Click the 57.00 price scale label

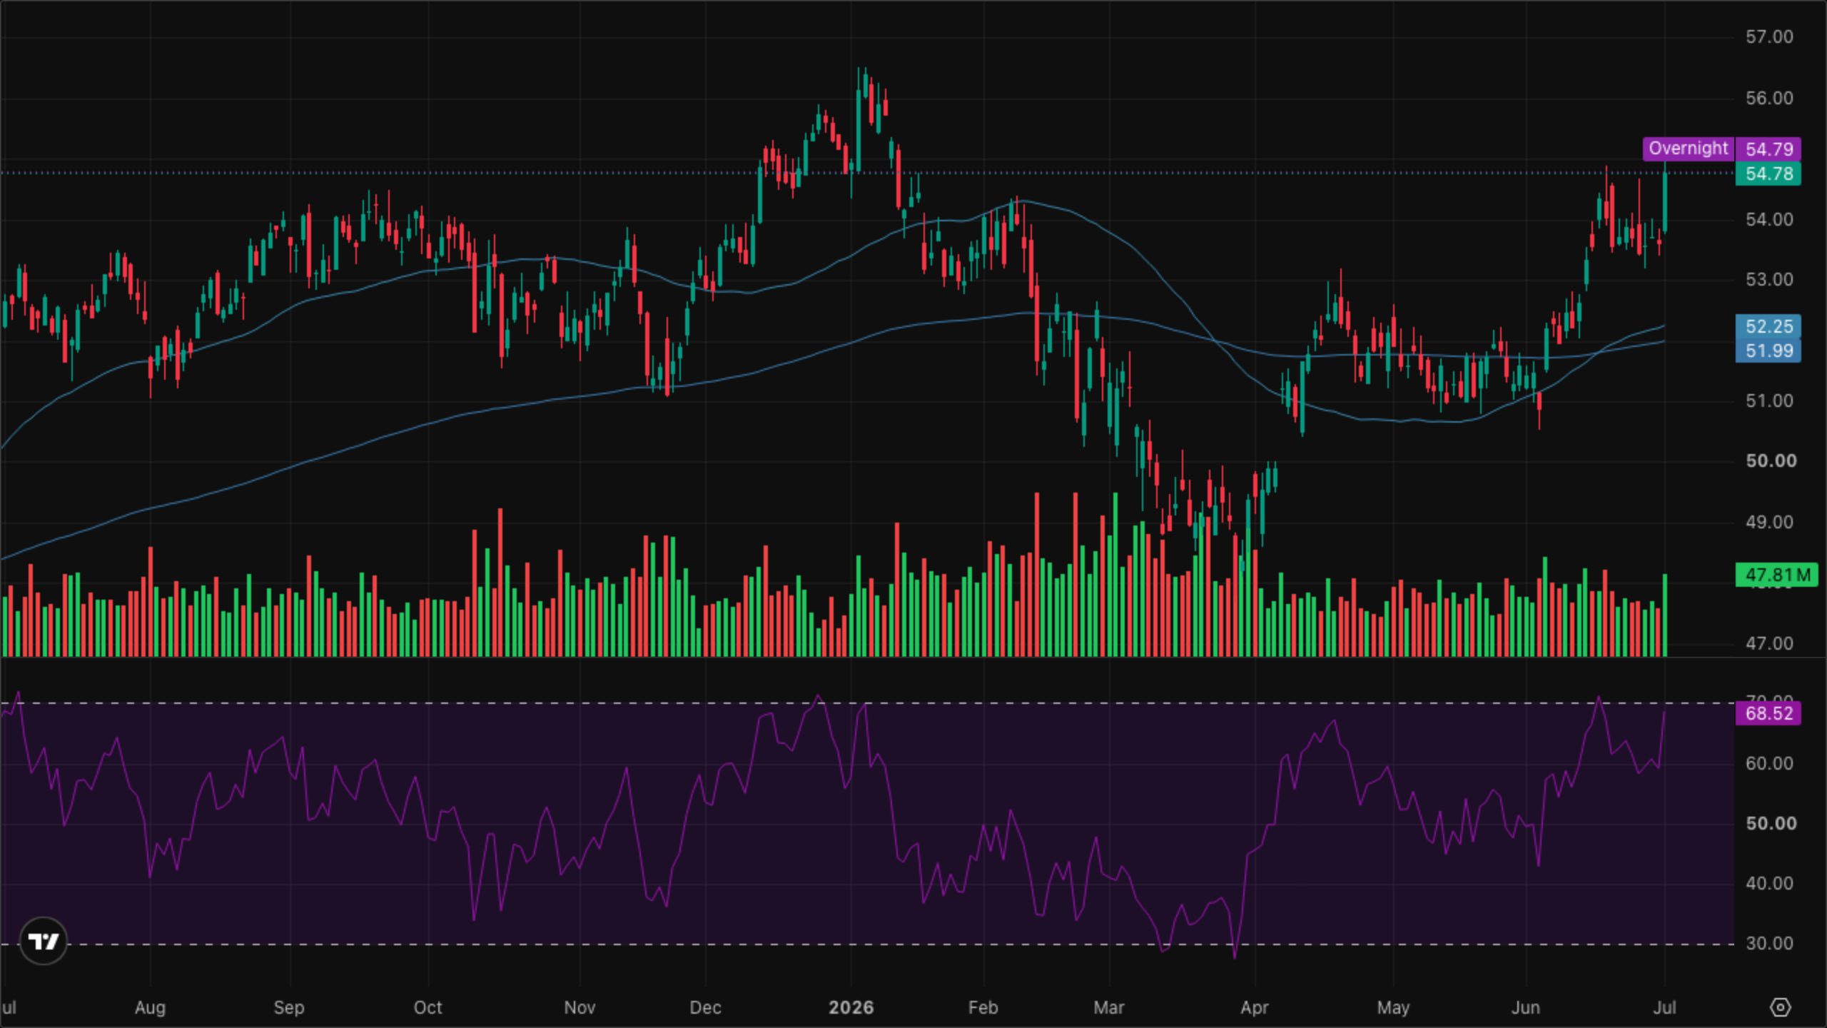coord(1769,37)
